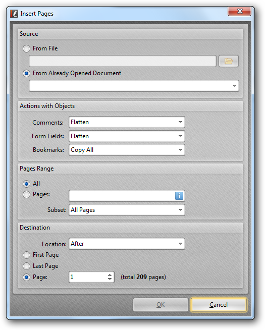Select the From File radio button
Screen dimensions: 265x330
(26, 48)
